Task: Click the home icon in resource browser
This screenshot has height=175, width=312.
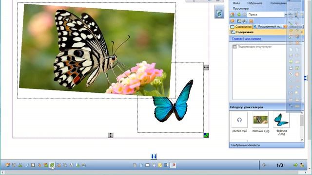Action: [232, 15]
